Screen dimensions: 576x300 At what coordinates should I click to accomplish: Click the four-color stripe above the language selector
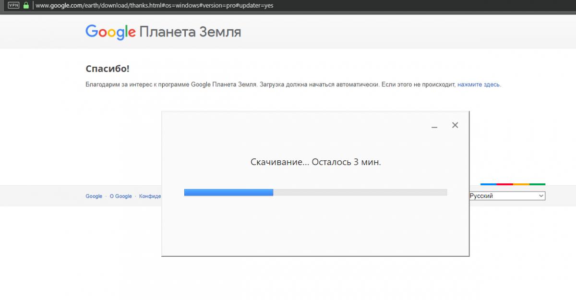click(512, 184)
